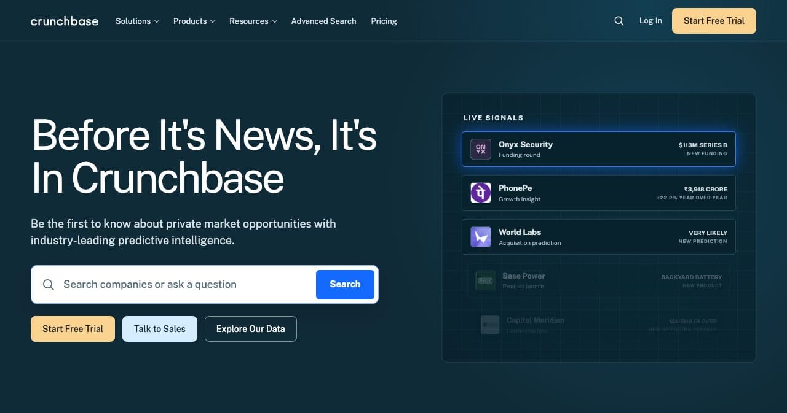The width and height of the screenshot is (787, 413).
Task: Click the "VERY LIKELY" prediction text
Action: [708, 233]
